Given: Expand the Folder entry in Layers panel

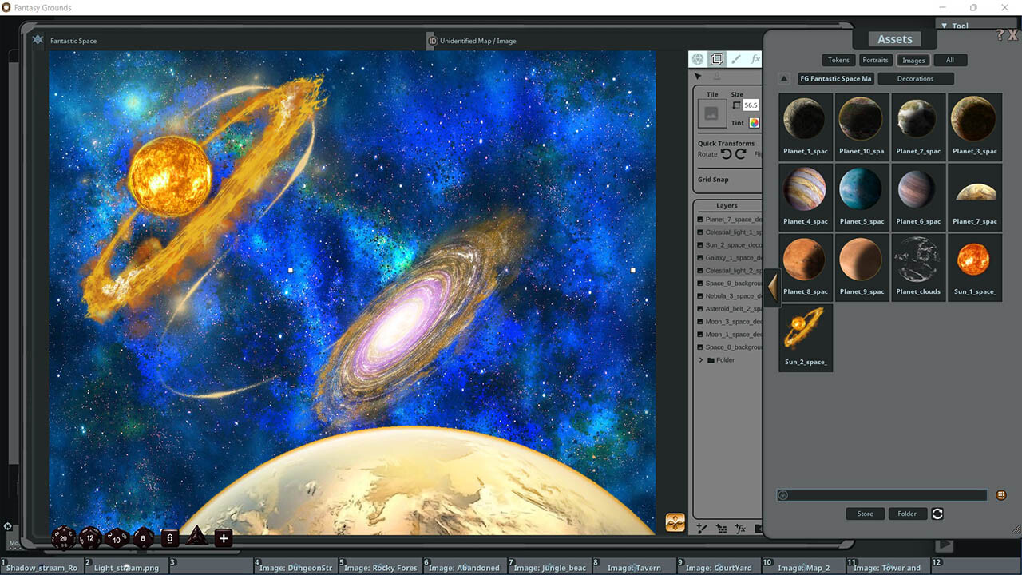Looking at the screenshot, I should click(701, 359).
